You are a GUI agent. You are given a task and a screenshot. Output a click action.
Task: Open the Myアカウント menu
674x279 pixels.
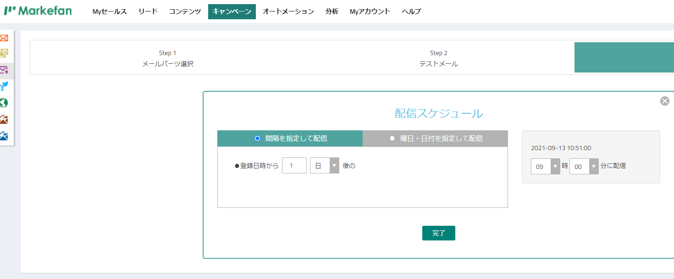pos(370,11)
